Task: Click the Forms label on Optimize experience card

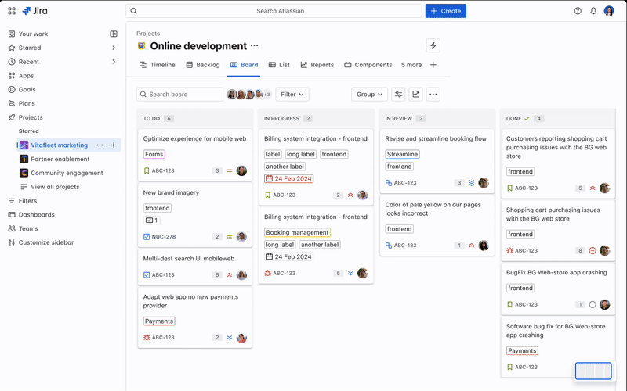Action: [x=154, y=154]
